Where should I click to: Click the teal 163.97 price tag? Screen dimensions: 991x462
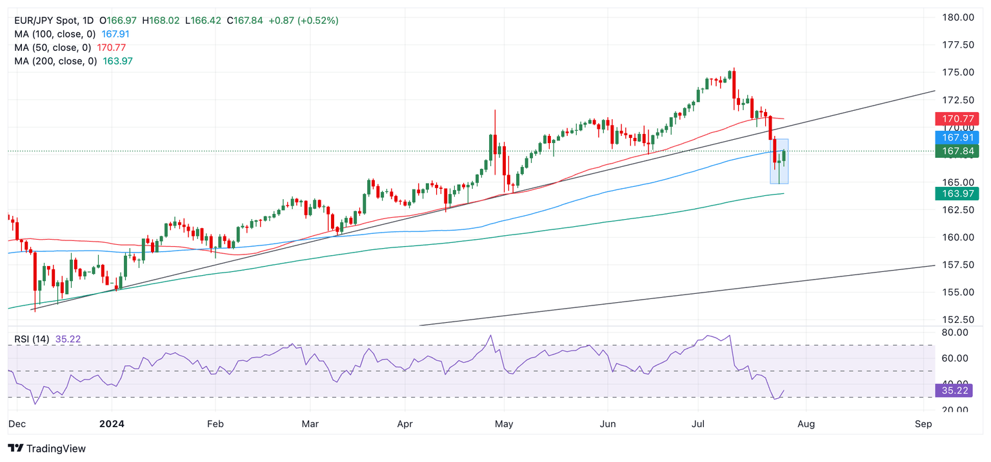click(956, 193)
